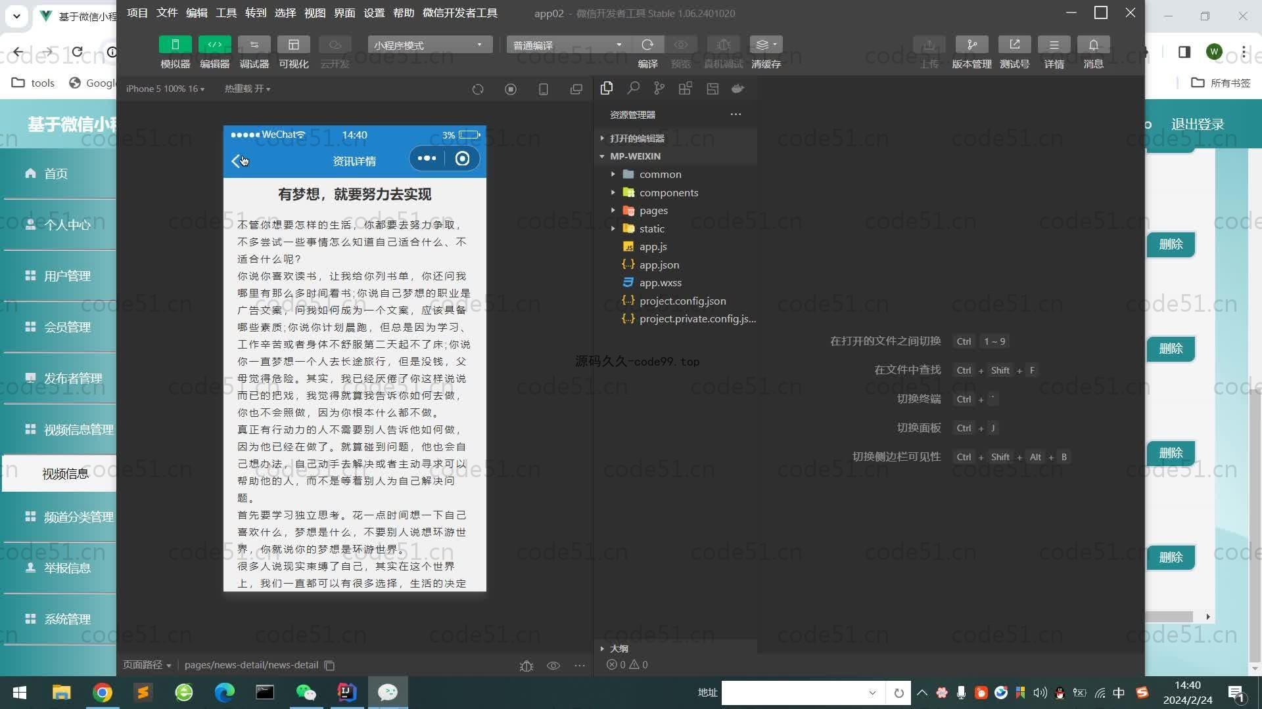Click the test account (测试号) icon
The width and height of the screenshot is (1262, 709).
[1014, 45]
